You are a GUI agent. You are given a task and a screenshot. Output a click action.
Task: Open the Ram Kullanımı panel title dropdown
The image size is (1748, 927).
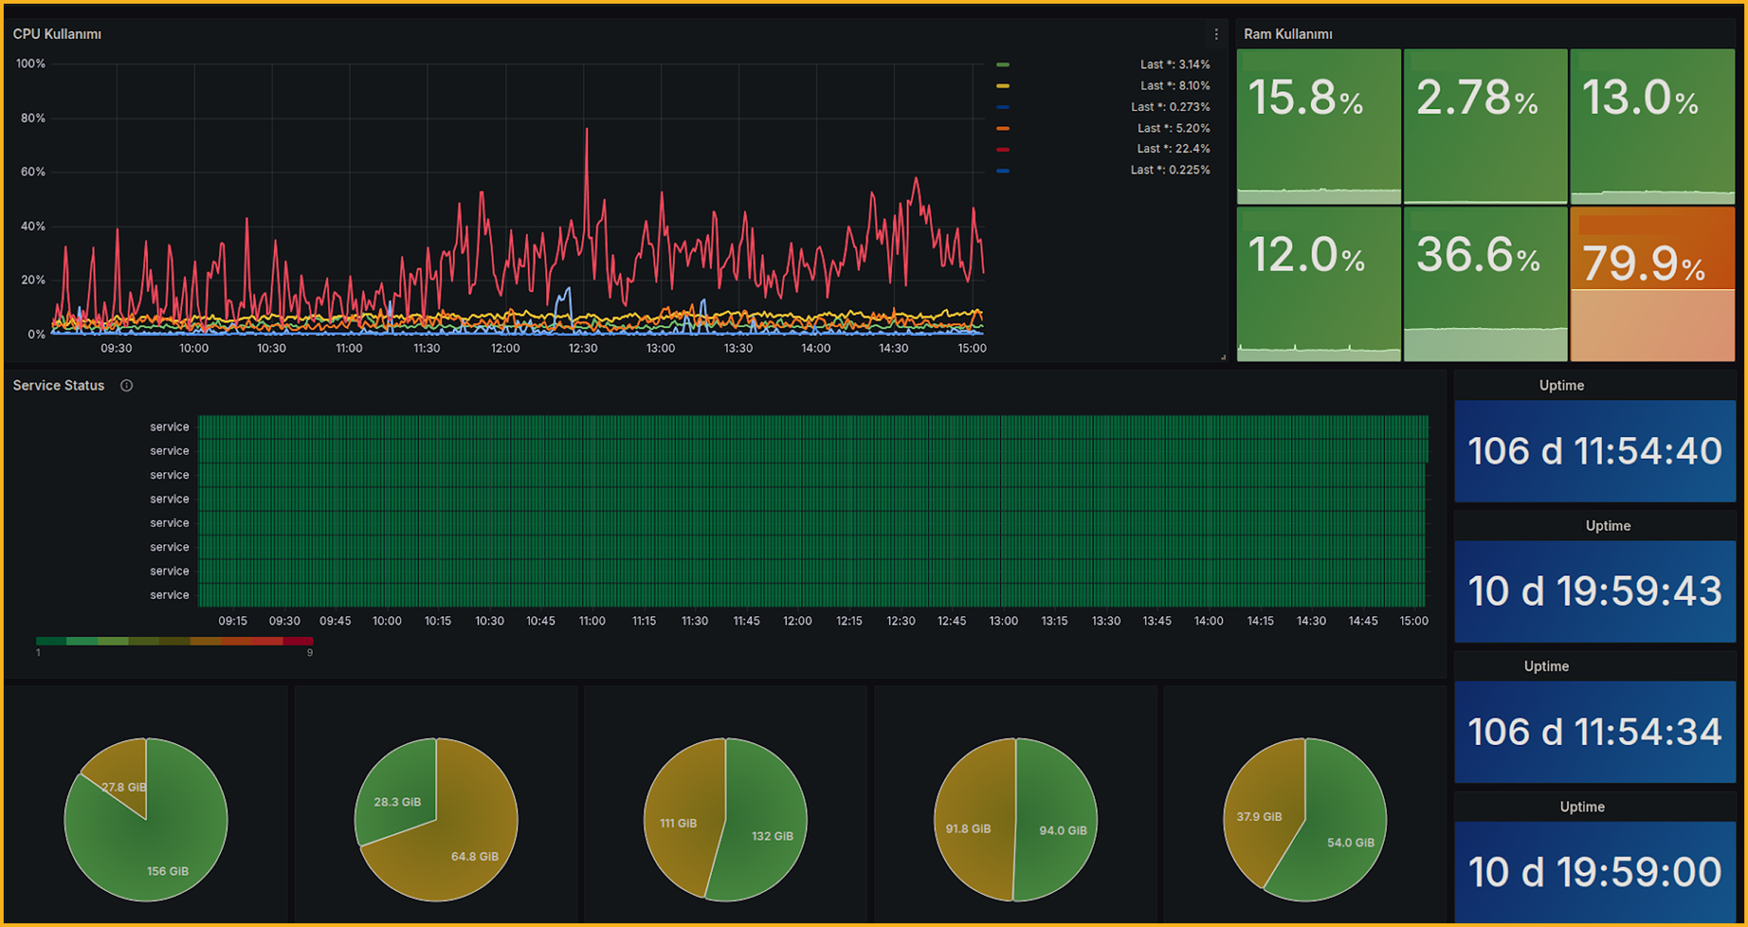tap(1287, 34)
